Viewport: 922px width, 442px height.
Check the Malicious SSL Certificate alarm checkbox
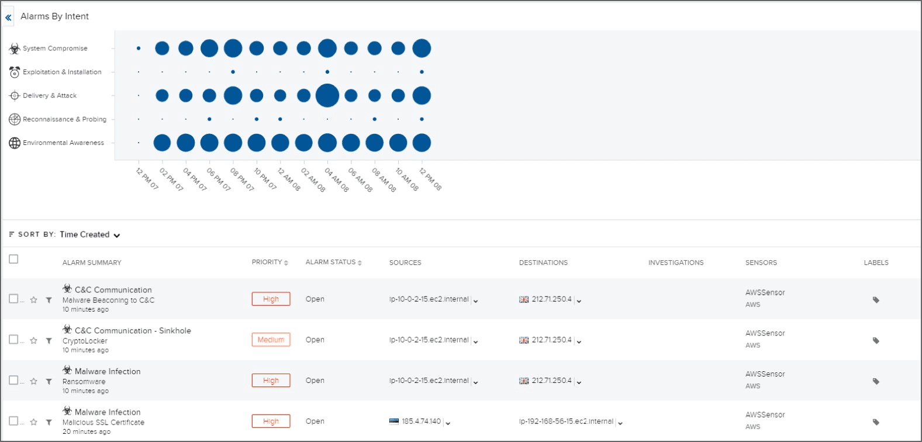(x=13, y=421)
